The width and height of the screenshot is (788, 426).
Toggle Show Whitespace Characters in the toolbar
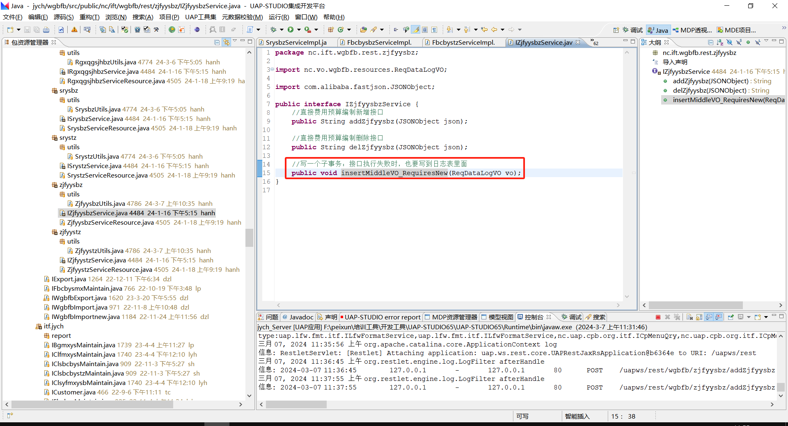(434, 30)
